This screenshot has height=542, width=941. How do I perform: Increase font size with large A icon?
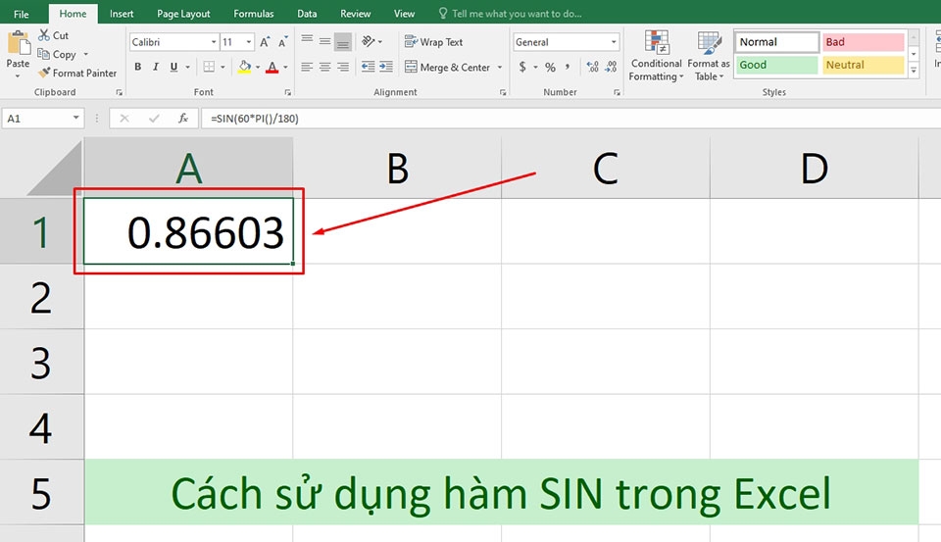pyautogui.click(x=265, y=42)
